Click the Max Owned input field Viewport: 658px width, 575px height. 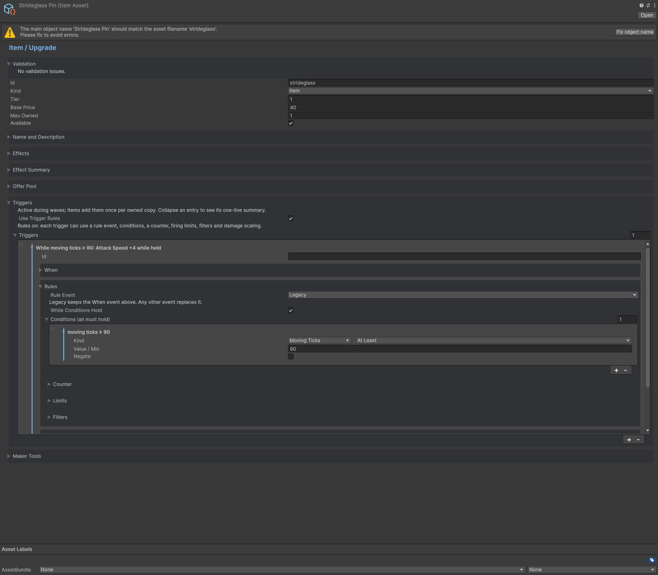(x=470, y=116)
